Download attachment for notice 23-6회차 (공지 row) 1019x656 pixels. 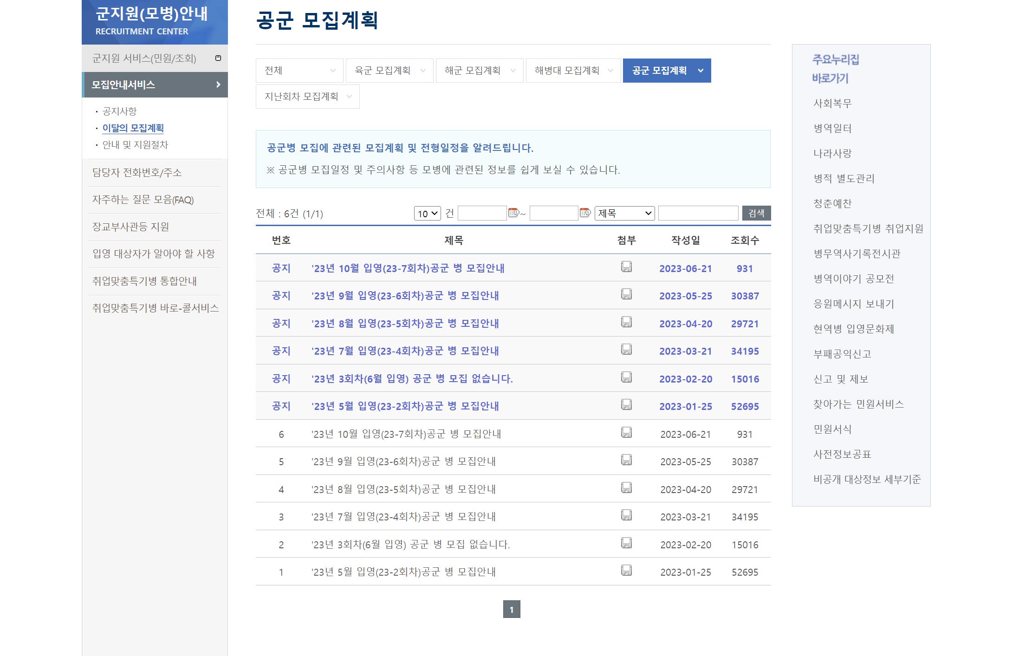point(626,294)
